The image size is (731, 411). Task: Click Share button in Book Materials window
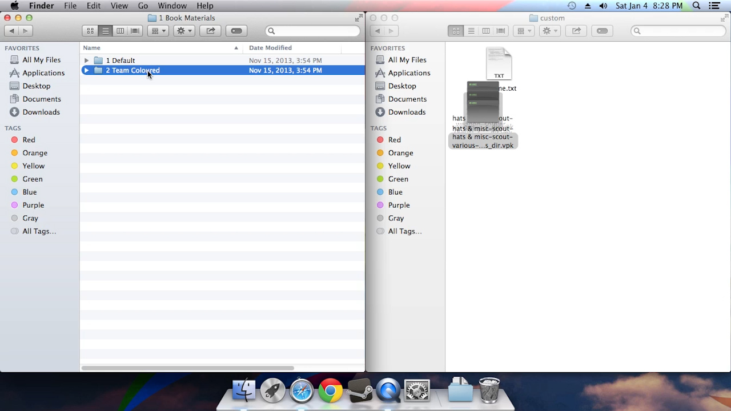coord(211,31)
